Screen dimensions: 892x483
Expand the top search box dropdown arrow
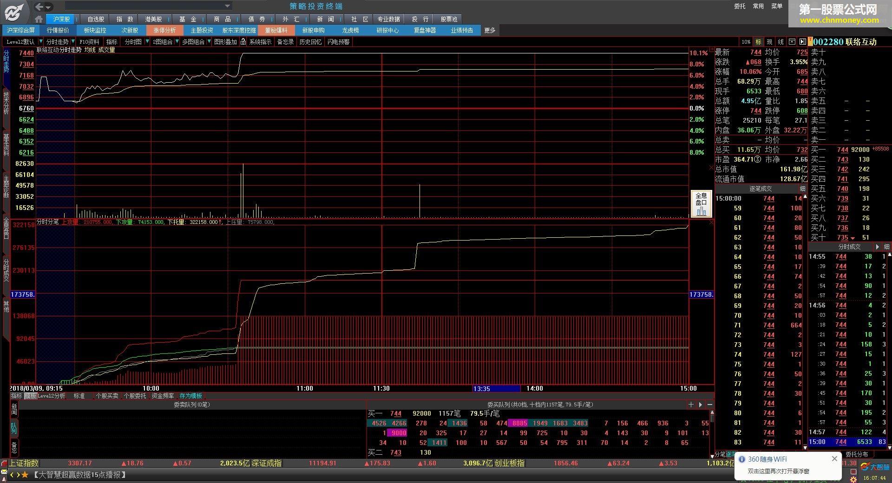click(x=227, y=6)
